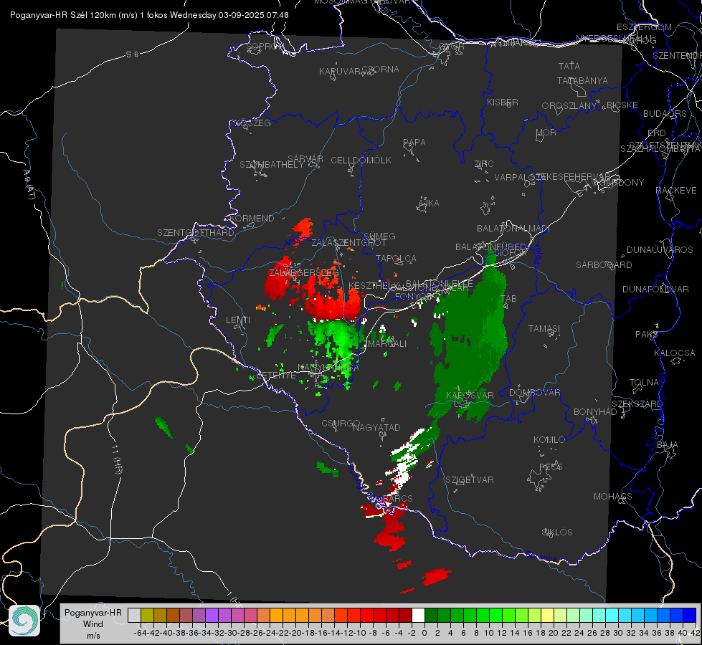Click the CELLDOMOLK city label
The height and width of the screenshot is (645, 702).
click(x=361, y=161)
